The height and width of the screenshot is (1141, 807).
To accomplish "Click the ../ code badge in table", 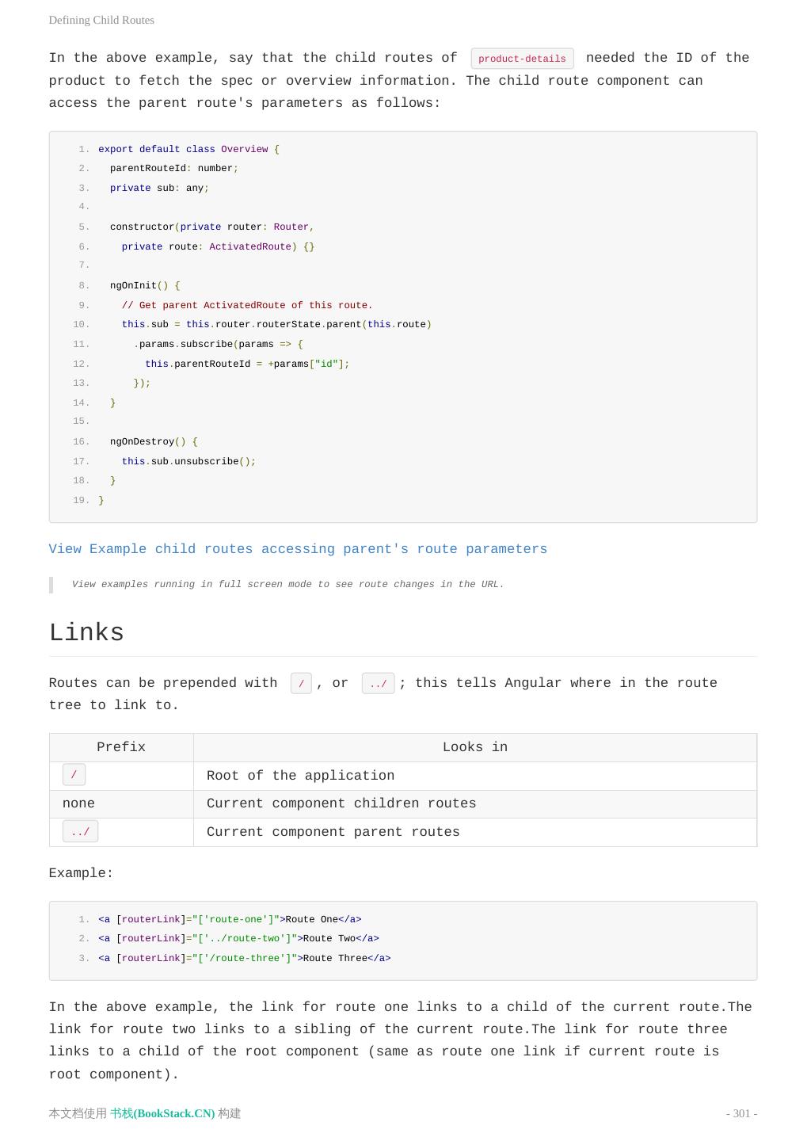I will (x=80, y=832).
